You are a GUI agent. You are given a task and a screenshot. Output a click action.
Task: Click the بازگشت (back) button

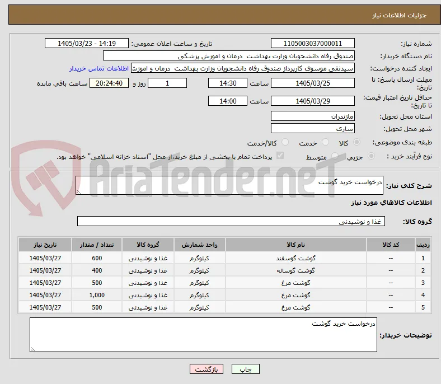pos(207,369)
